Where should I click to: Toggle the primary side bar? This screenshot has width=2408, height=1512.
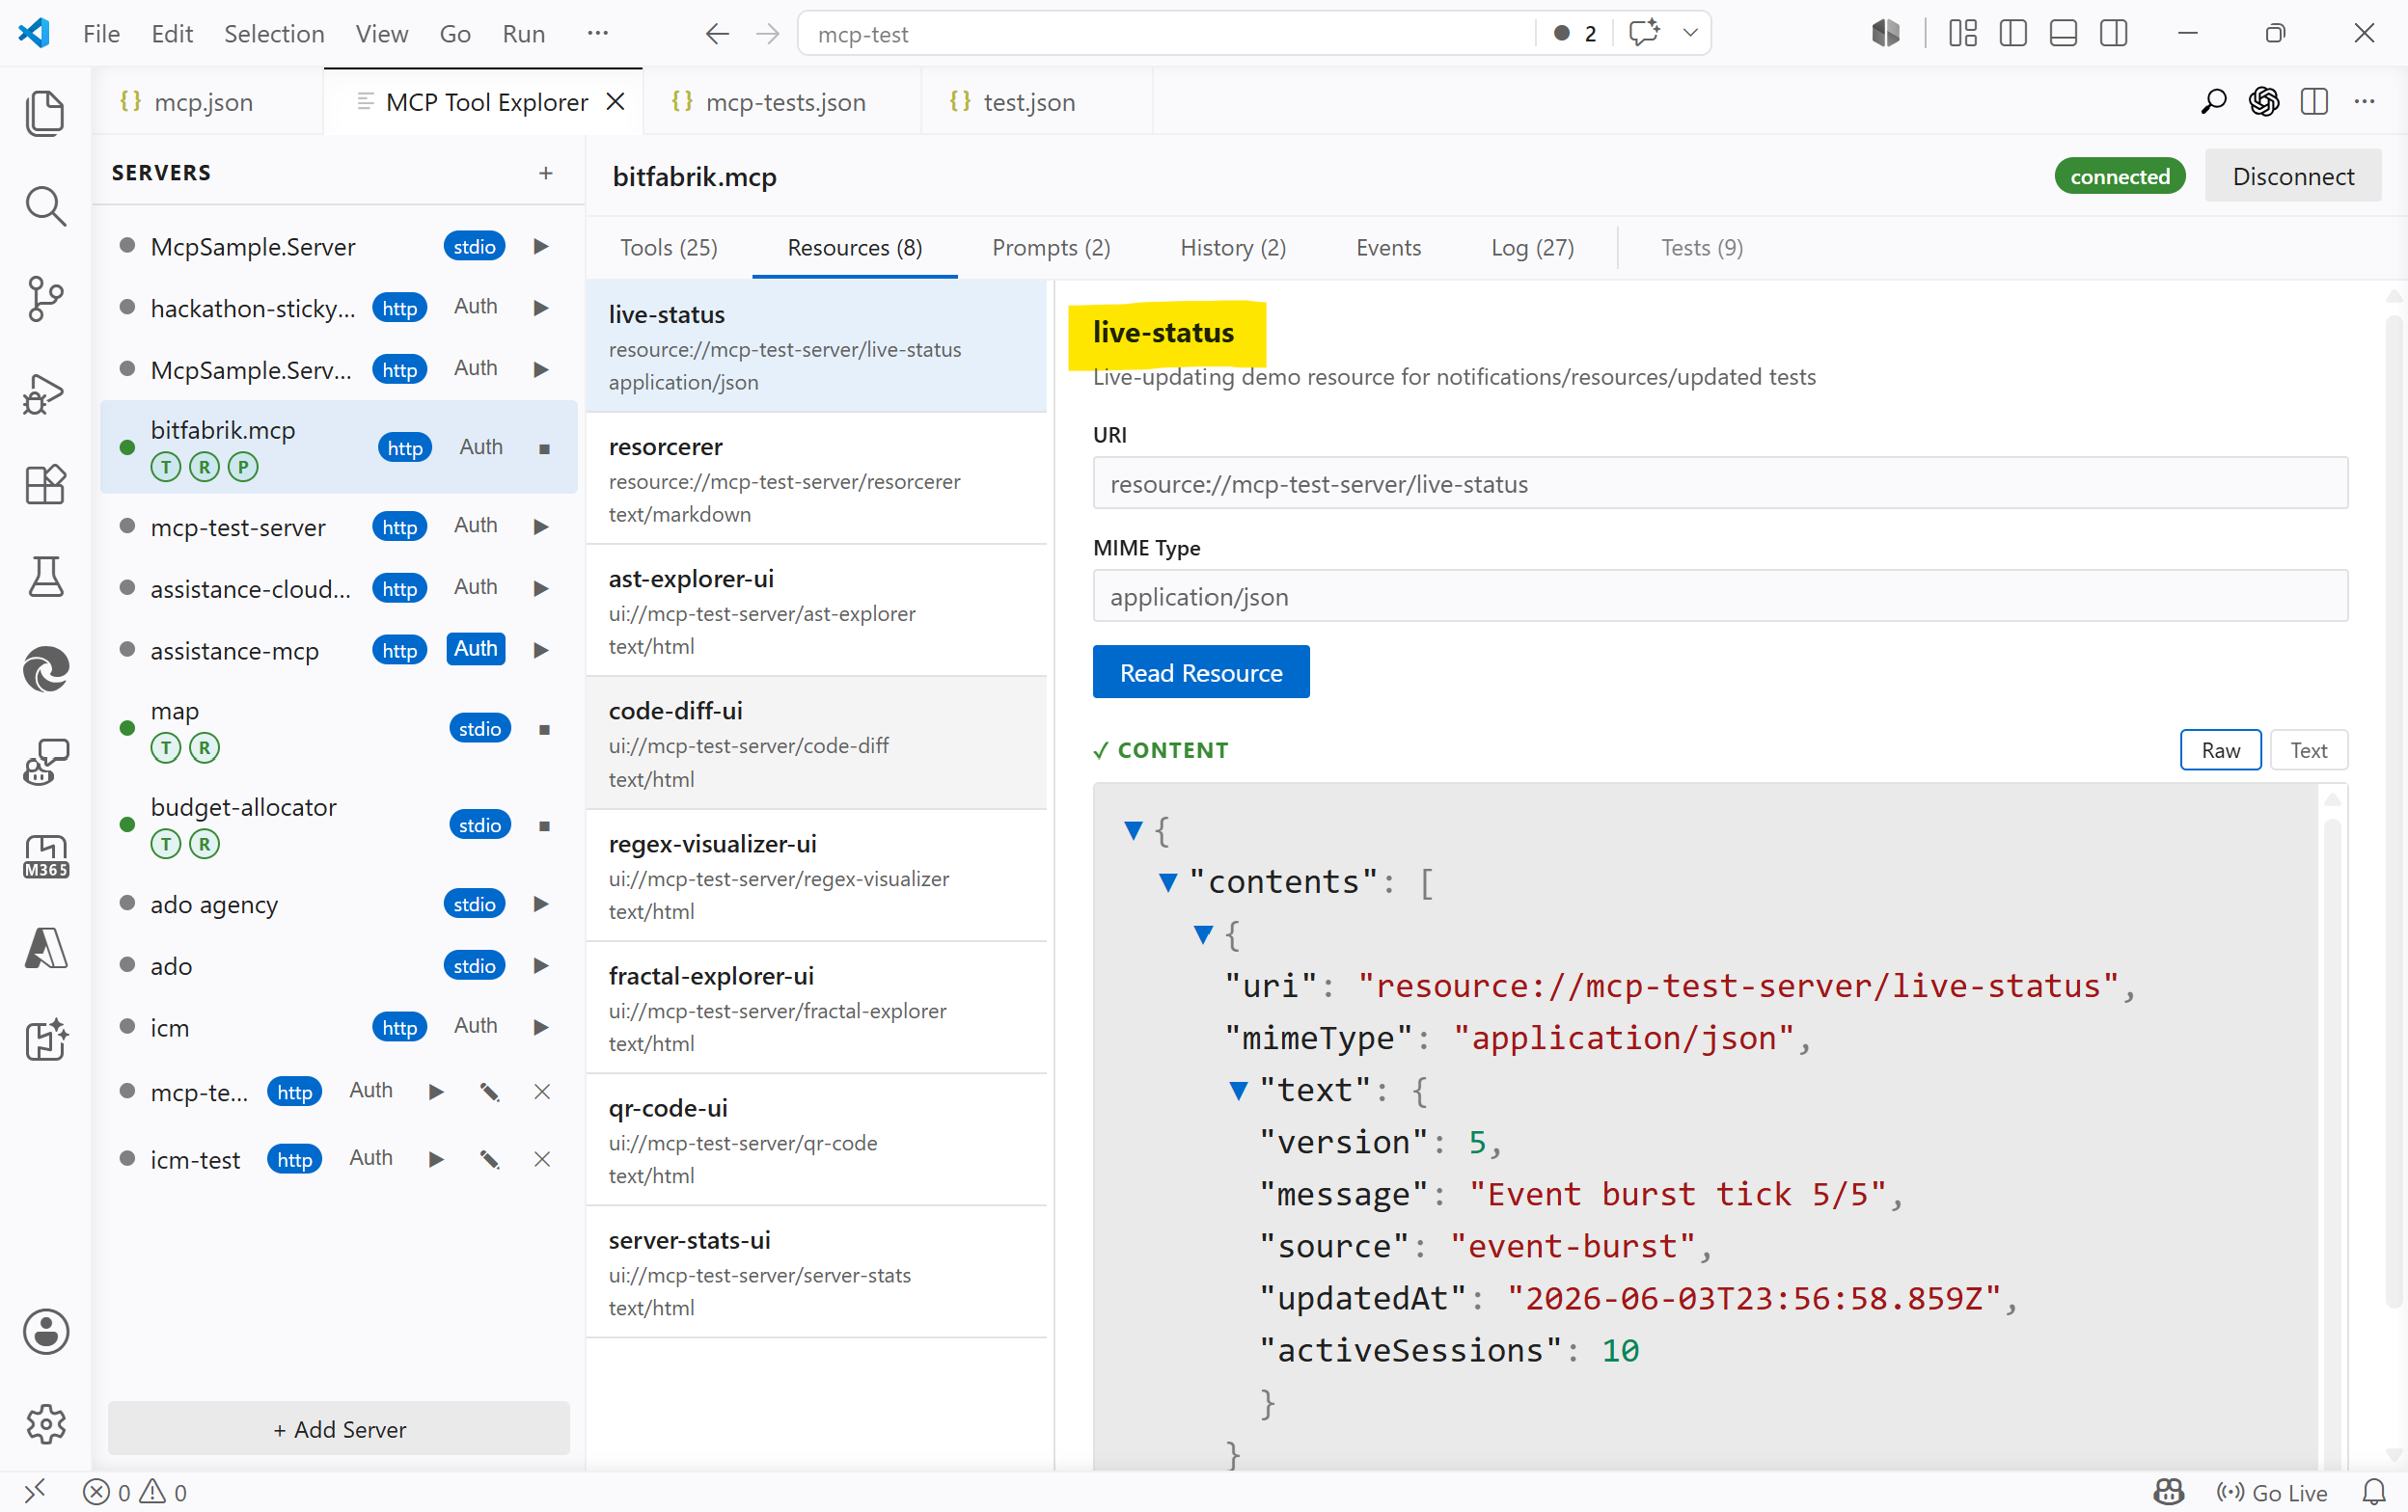(x=2013, y=34)
